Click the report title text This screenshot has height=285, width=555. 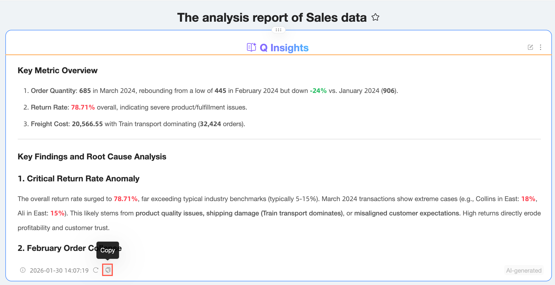point(272,17)
